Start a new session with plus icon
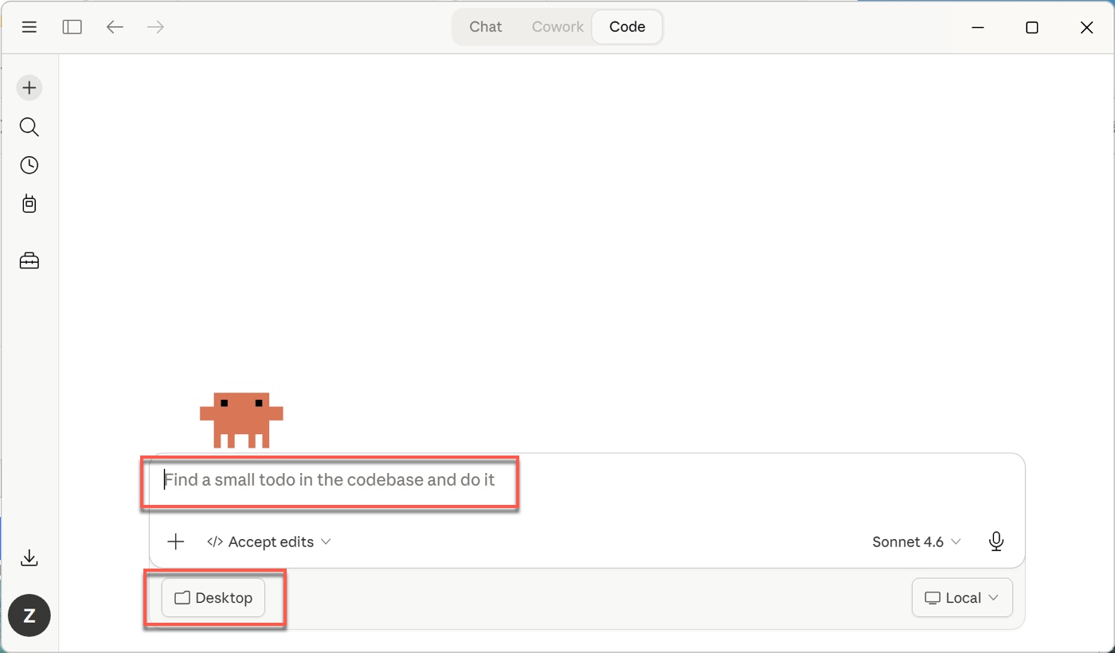Viewport: 1115px width, 653px height. coord(29,88)
